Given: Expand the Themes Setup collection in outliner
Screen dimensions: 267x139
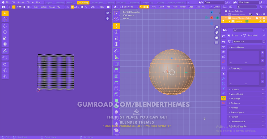Looking at the screenshot, I should pos(226,15).
